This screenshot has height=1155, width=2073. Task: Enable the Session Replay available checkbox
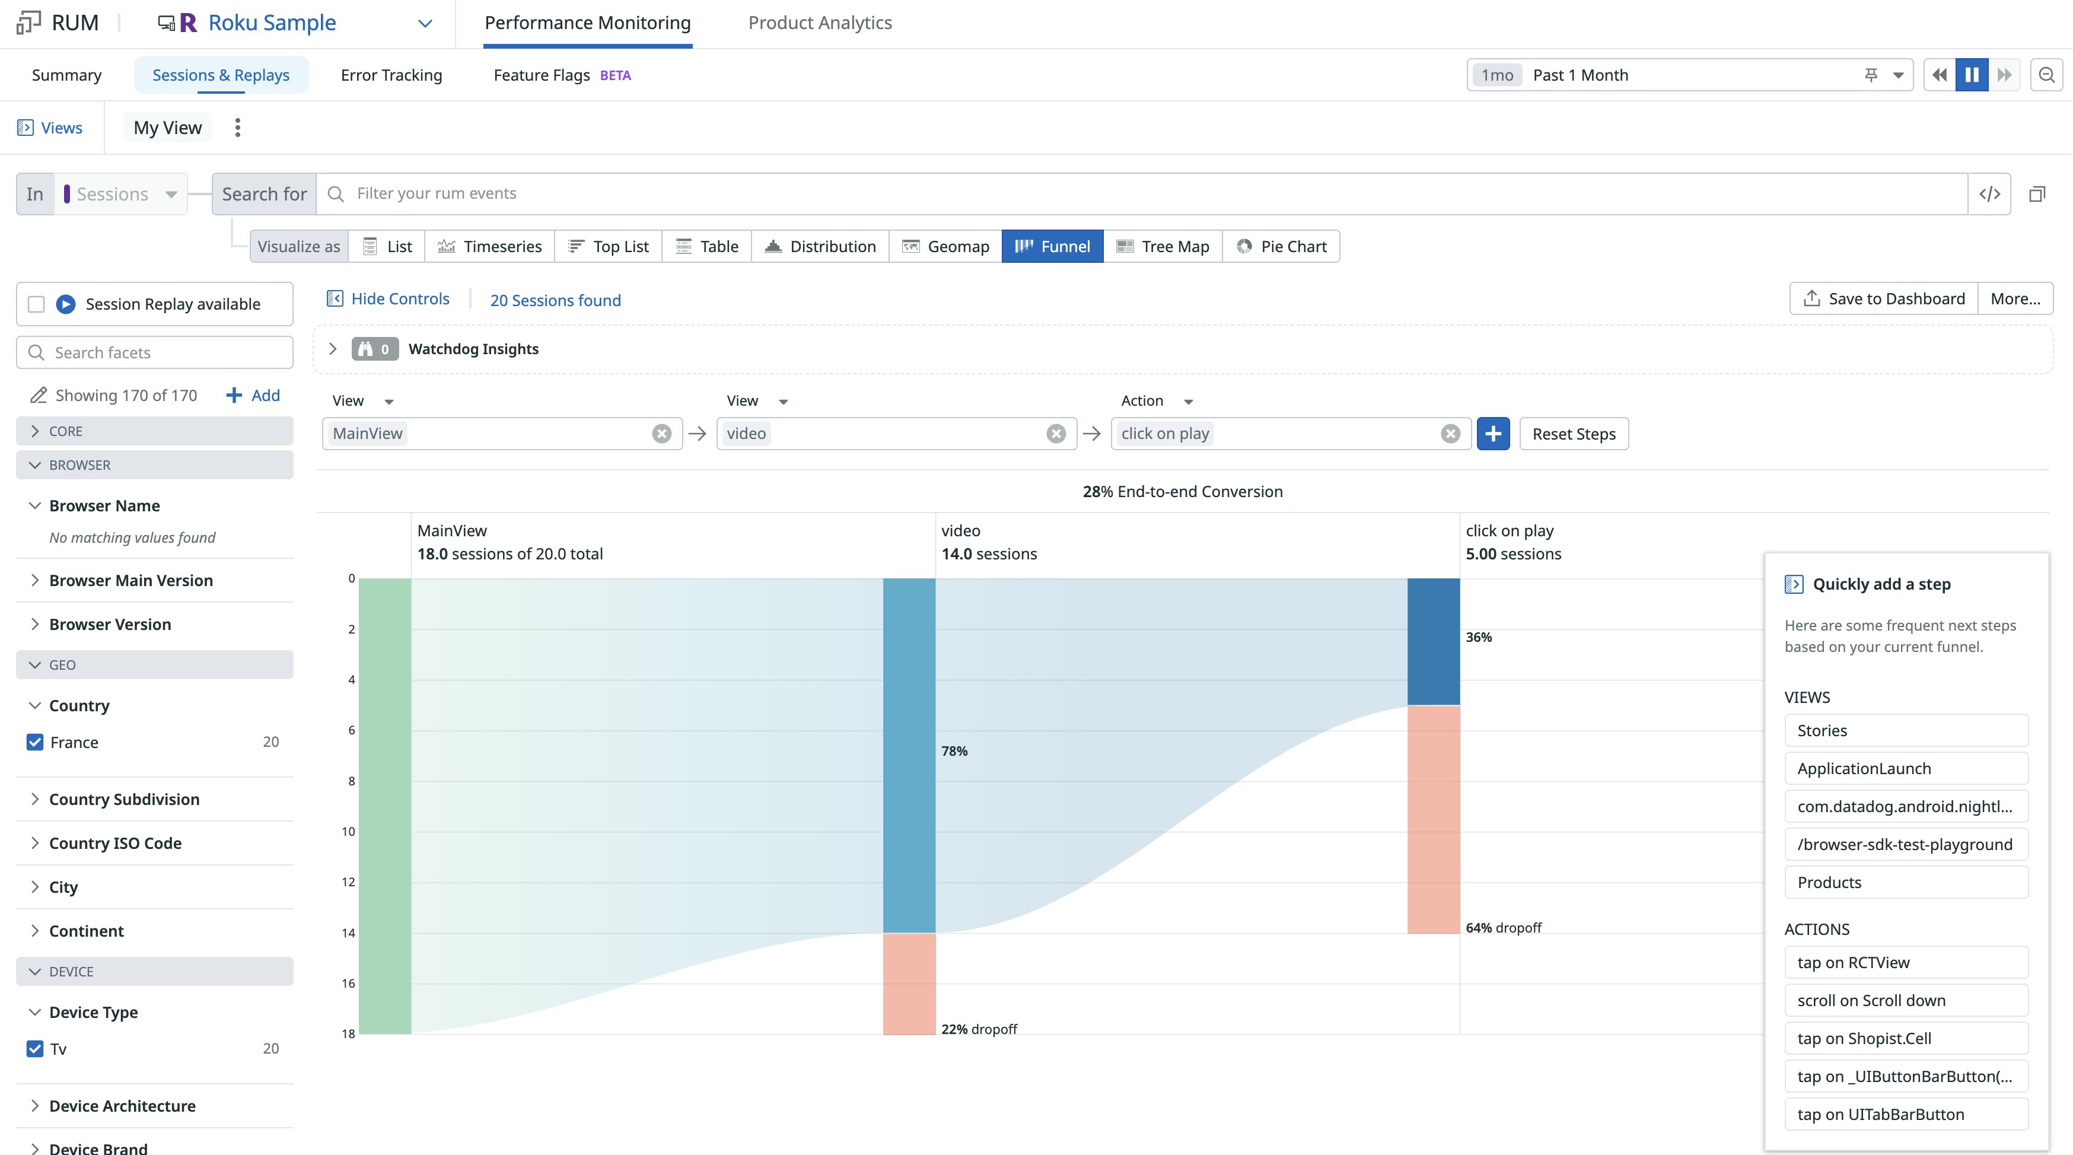[36, 304]
